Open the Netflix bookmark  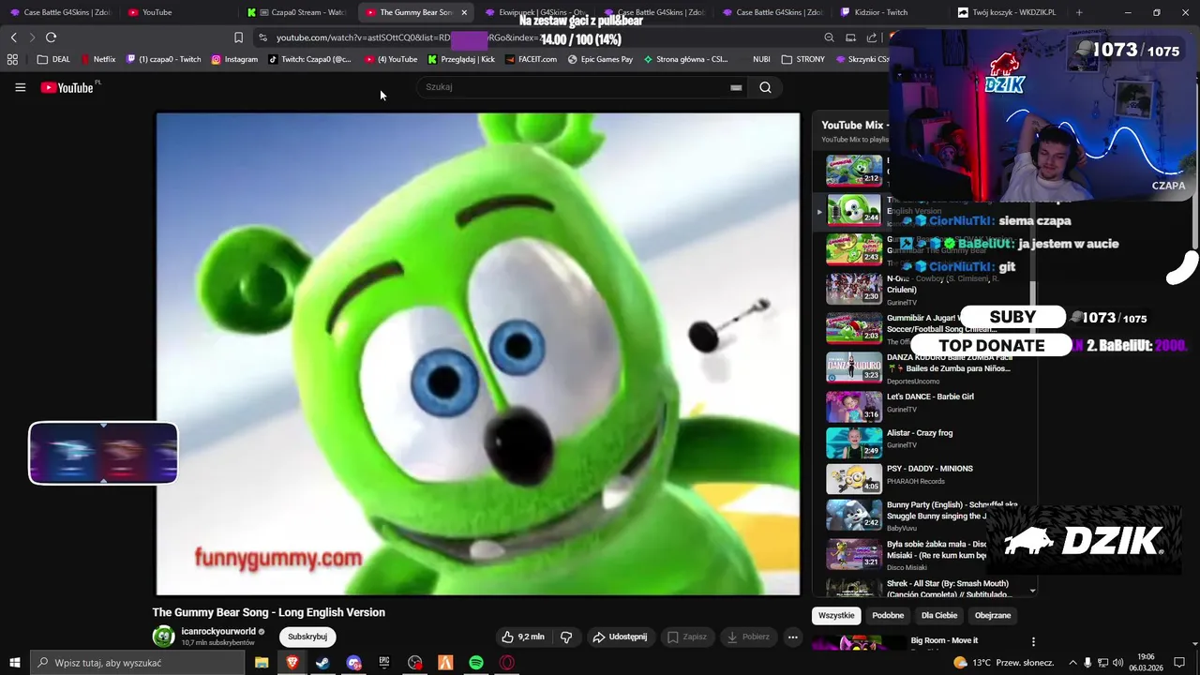(97, 59)
